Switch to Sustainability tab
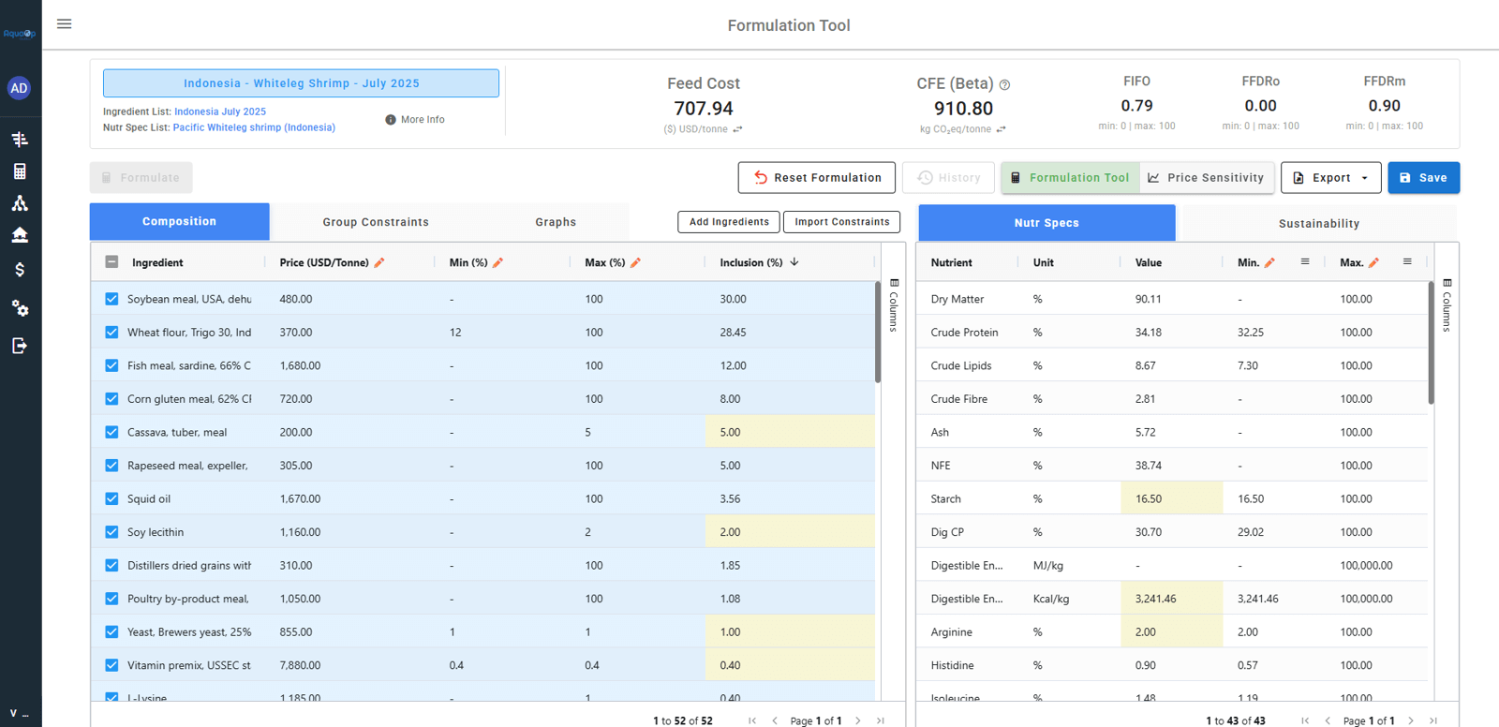Screen dimensions: 1499x727 1319,223
